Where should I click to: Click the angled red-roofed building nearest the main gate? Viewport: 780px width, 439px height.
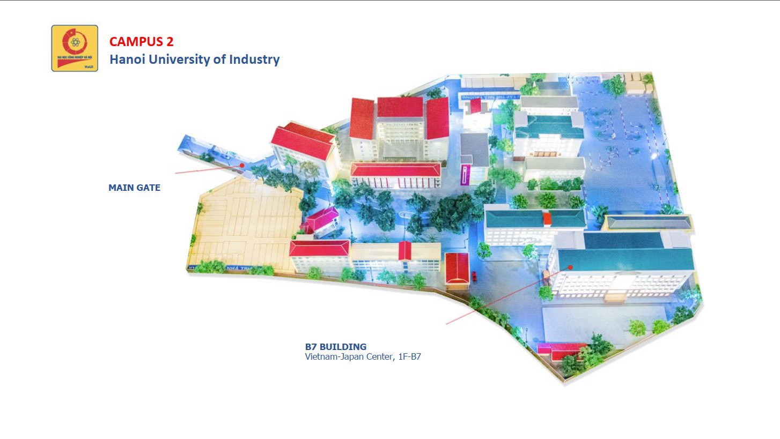pyautogui.click(x=302, y=142)
